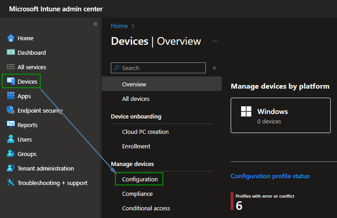Collapse the left sidebar with double chevron
Image resolution: width=337 pixels, height=218 pixels.
95,24
